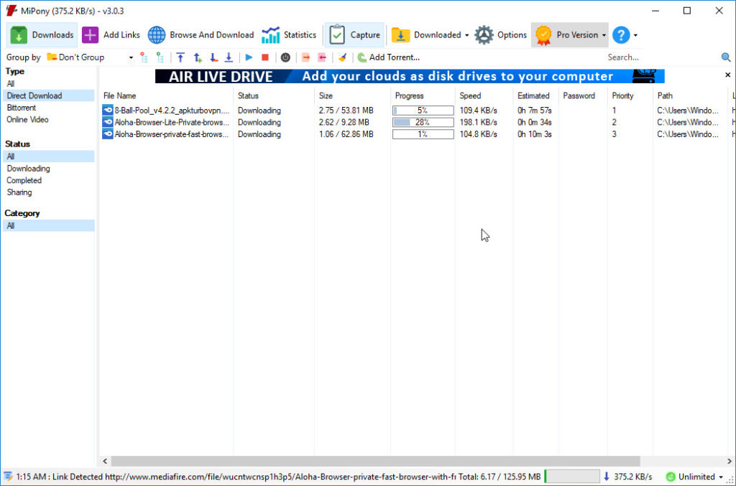Click scroll right arrow of horizontal scrollbar
The height and width of the screenshot is (486, 736).
pyautogui.click(x=730, y=461)
